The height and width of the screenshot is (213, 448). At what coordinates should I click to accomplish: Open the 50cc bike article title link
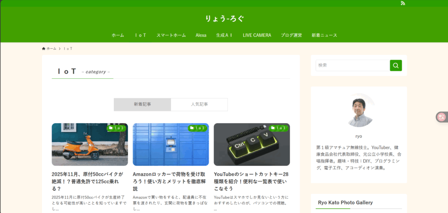click(x=89, y=181)
